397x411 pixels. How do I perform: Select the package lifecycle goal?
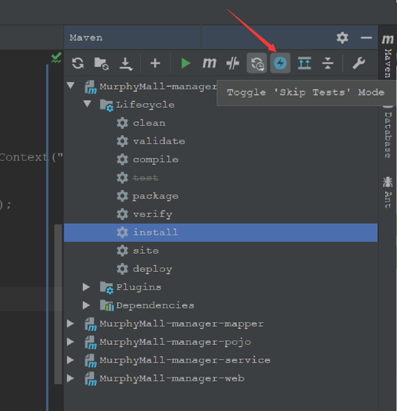155,196
